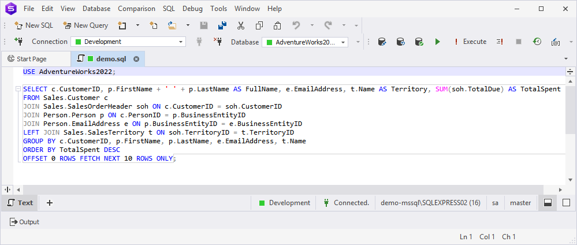Click the Disconnect plug icon
The image size is (577, 245).
pos(218,42)
